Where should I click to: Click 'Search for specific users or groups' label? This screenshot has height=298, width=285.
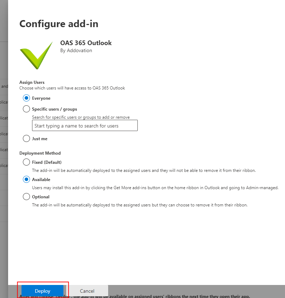tap(81, 117)
